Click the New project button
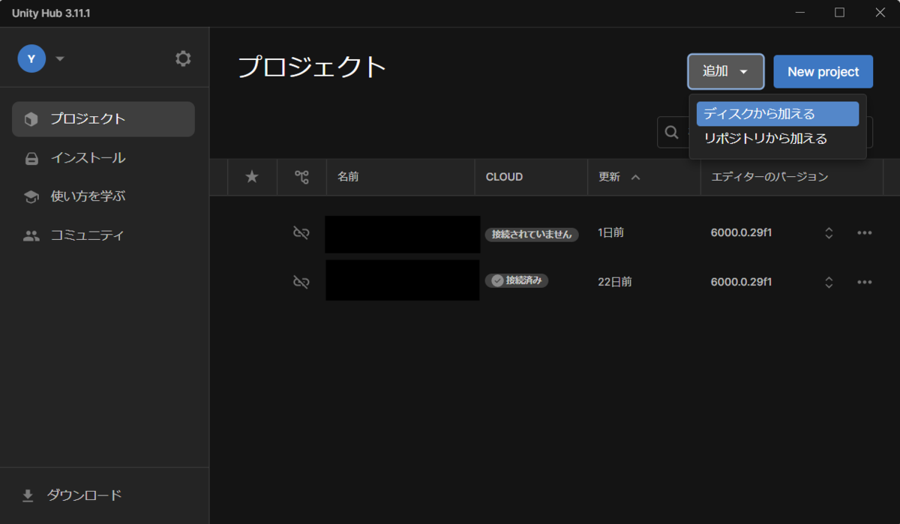 pyautogui.click(x=823, y=71)
